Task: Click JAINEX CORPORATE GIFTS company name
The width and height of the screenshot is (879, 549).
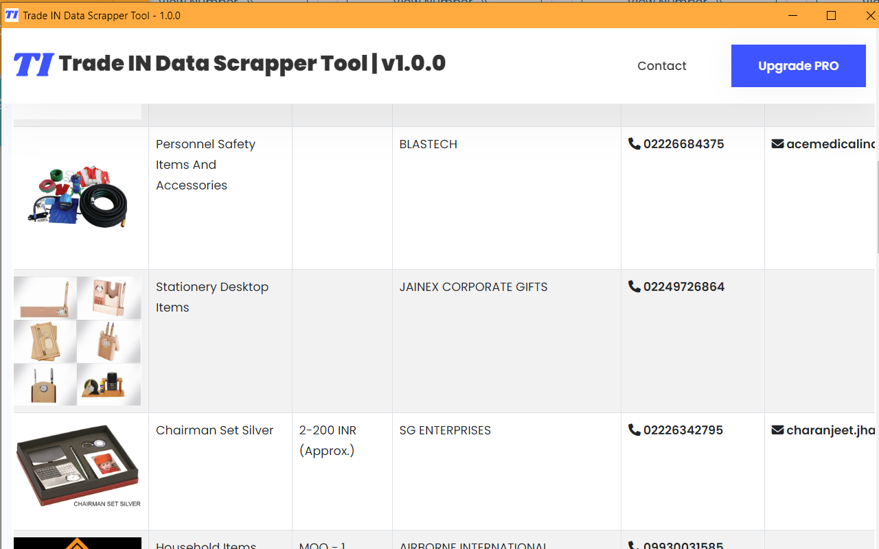Action: point(473,287)
